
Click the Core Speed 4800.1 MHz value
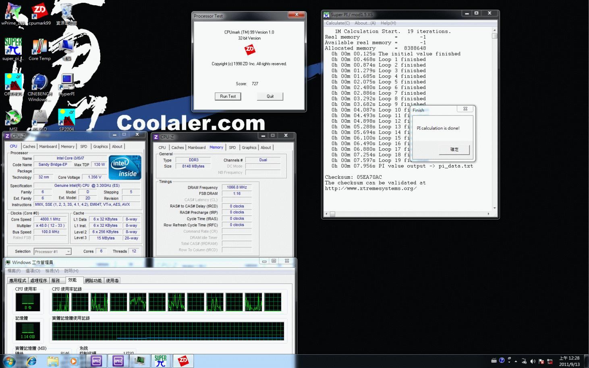pos(50,219)
